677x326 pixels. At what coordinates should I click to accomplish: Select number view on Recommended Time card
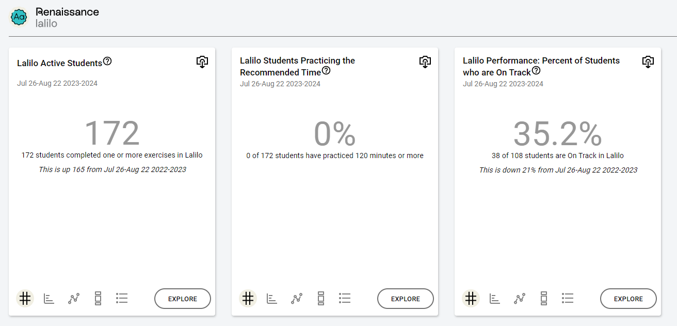pos(248,299)
